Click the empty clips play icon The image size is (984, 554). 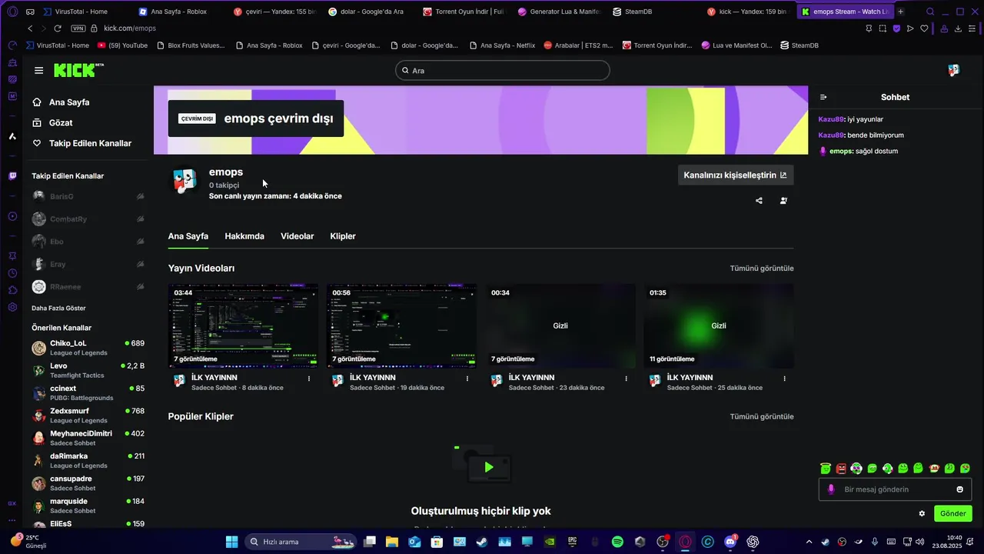point(489,467)
